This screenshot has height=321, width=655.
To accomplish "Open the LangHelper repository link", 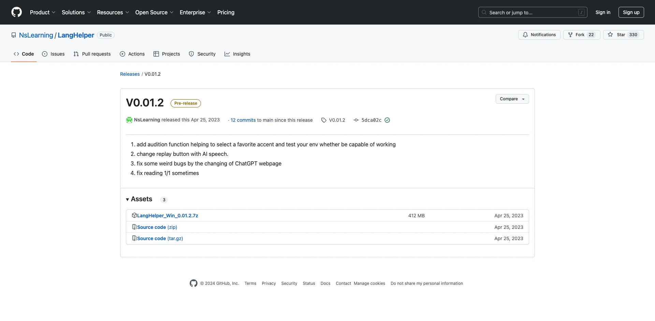I will click(x=76, y=35).
